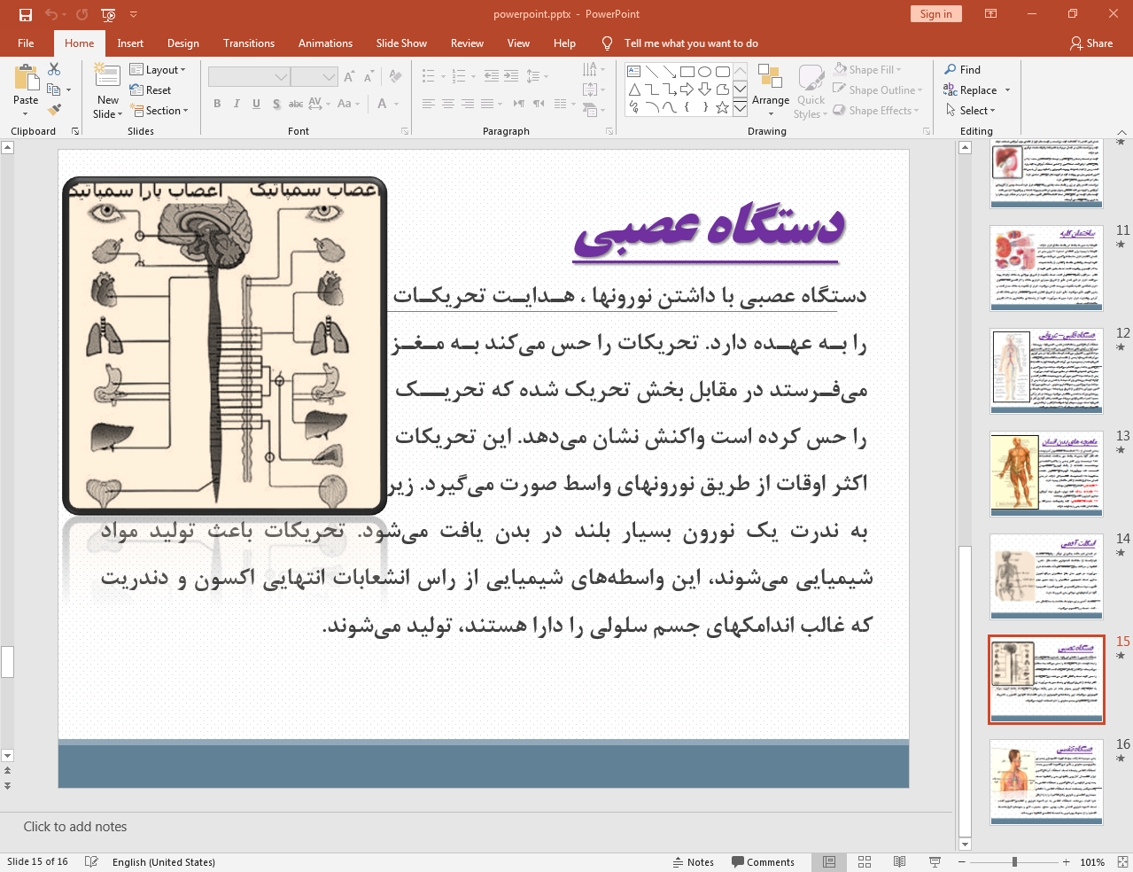Open the Layout dropdown

[158, 69]
